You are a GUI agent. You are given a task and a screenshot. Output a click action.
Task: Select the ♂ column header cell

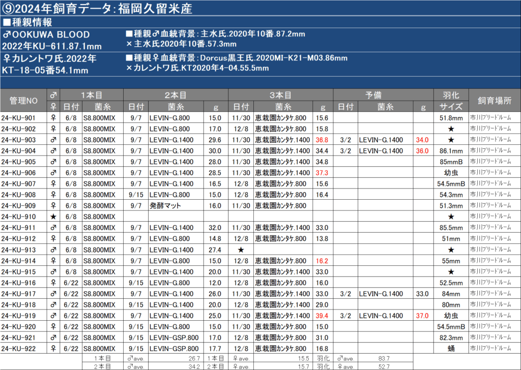coord(53,95)
